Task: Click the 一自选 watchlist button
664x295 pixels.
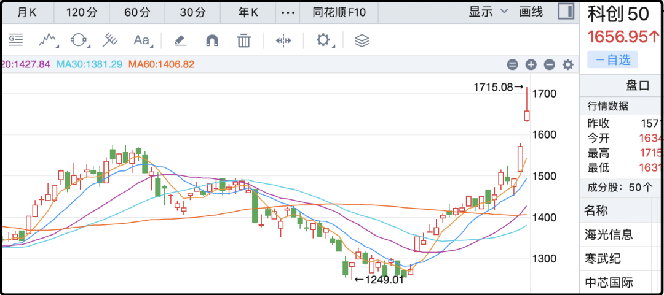Action: pos(613,60)
